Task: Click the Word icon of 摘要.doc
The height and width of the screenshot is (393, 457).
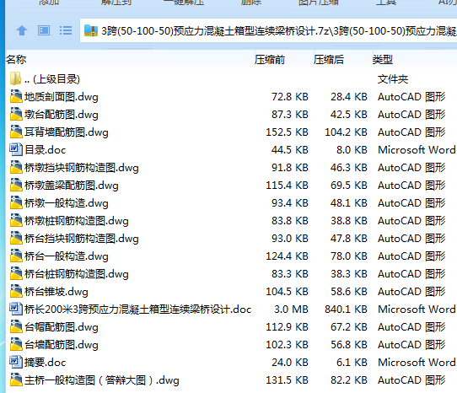Action: [x=16, y=362]
